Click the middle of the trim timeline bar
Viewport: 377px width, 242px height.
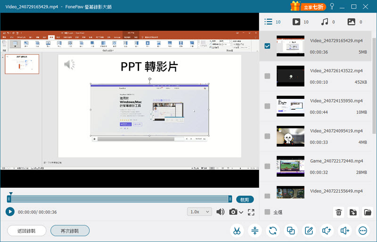[x=120, y=199]
